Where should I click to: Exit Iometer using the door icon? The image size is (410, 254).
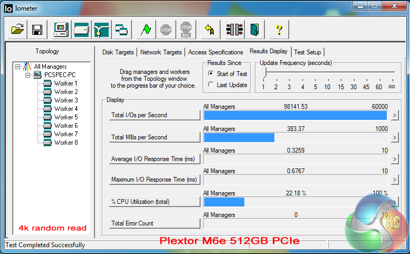point(255,29)
